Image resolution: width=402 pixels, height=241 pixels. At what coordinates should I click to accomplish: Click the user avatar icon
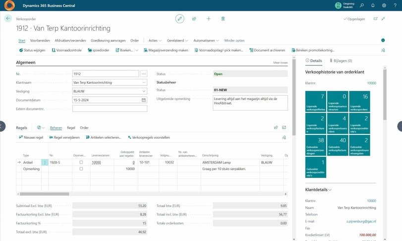coord(338,5)
